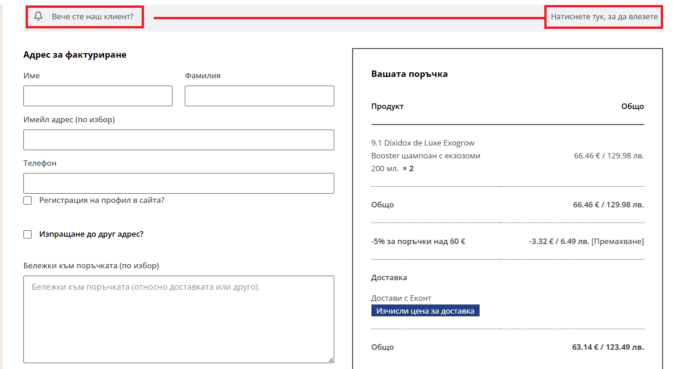Click the "Адрес за фактуриране" heading
Image resolution: width=680 pixels, height=369 pixels.
[x=75, y=55]
